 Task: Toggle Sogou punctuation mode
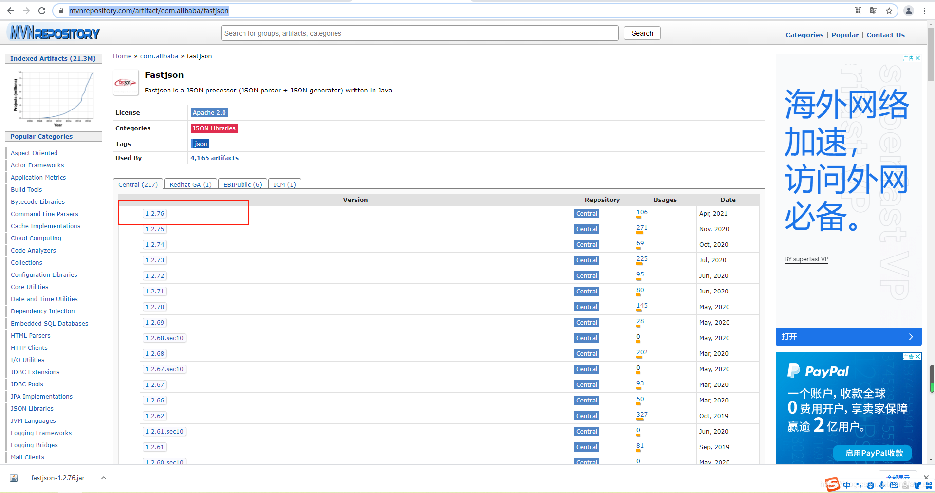859,485
